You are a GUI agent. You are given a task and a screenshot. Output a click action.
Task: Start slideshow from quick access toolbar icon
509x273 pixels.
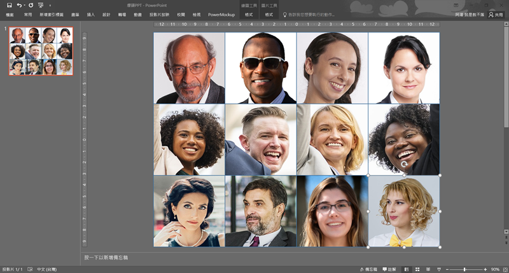click(x=41, y=5)
